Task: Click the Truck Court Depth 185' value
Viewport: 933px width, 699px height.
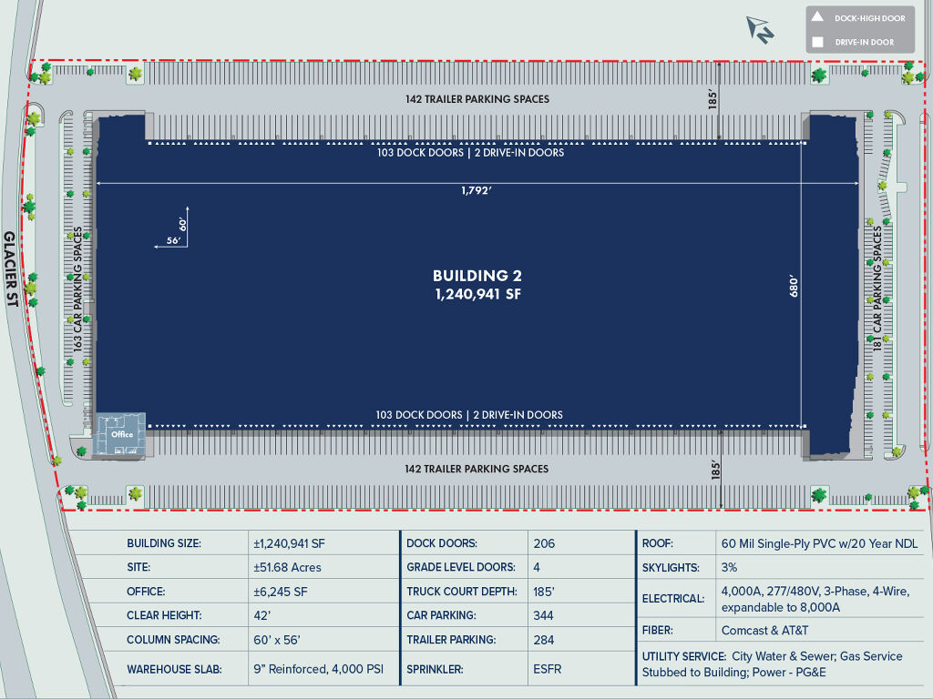Action: pos(544,592)
